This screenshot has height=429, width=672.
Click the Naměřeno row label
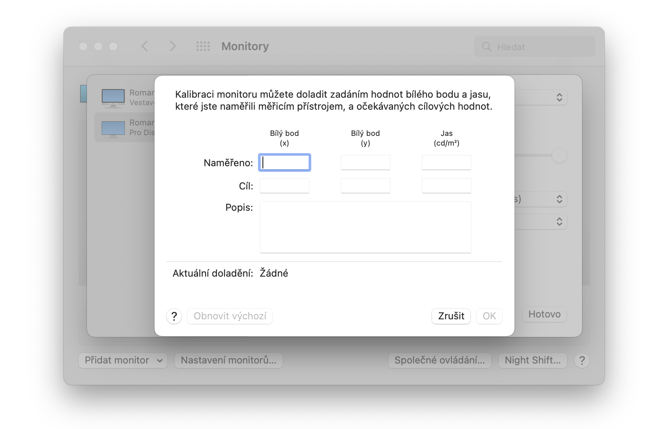coord(228,163)
